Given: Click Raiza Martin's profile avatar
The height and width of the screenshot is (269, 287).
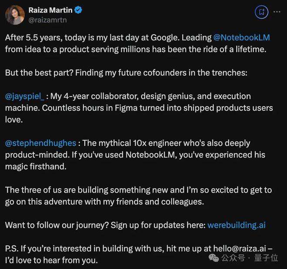Looking at the screenshot, I should tap(15, 15).
